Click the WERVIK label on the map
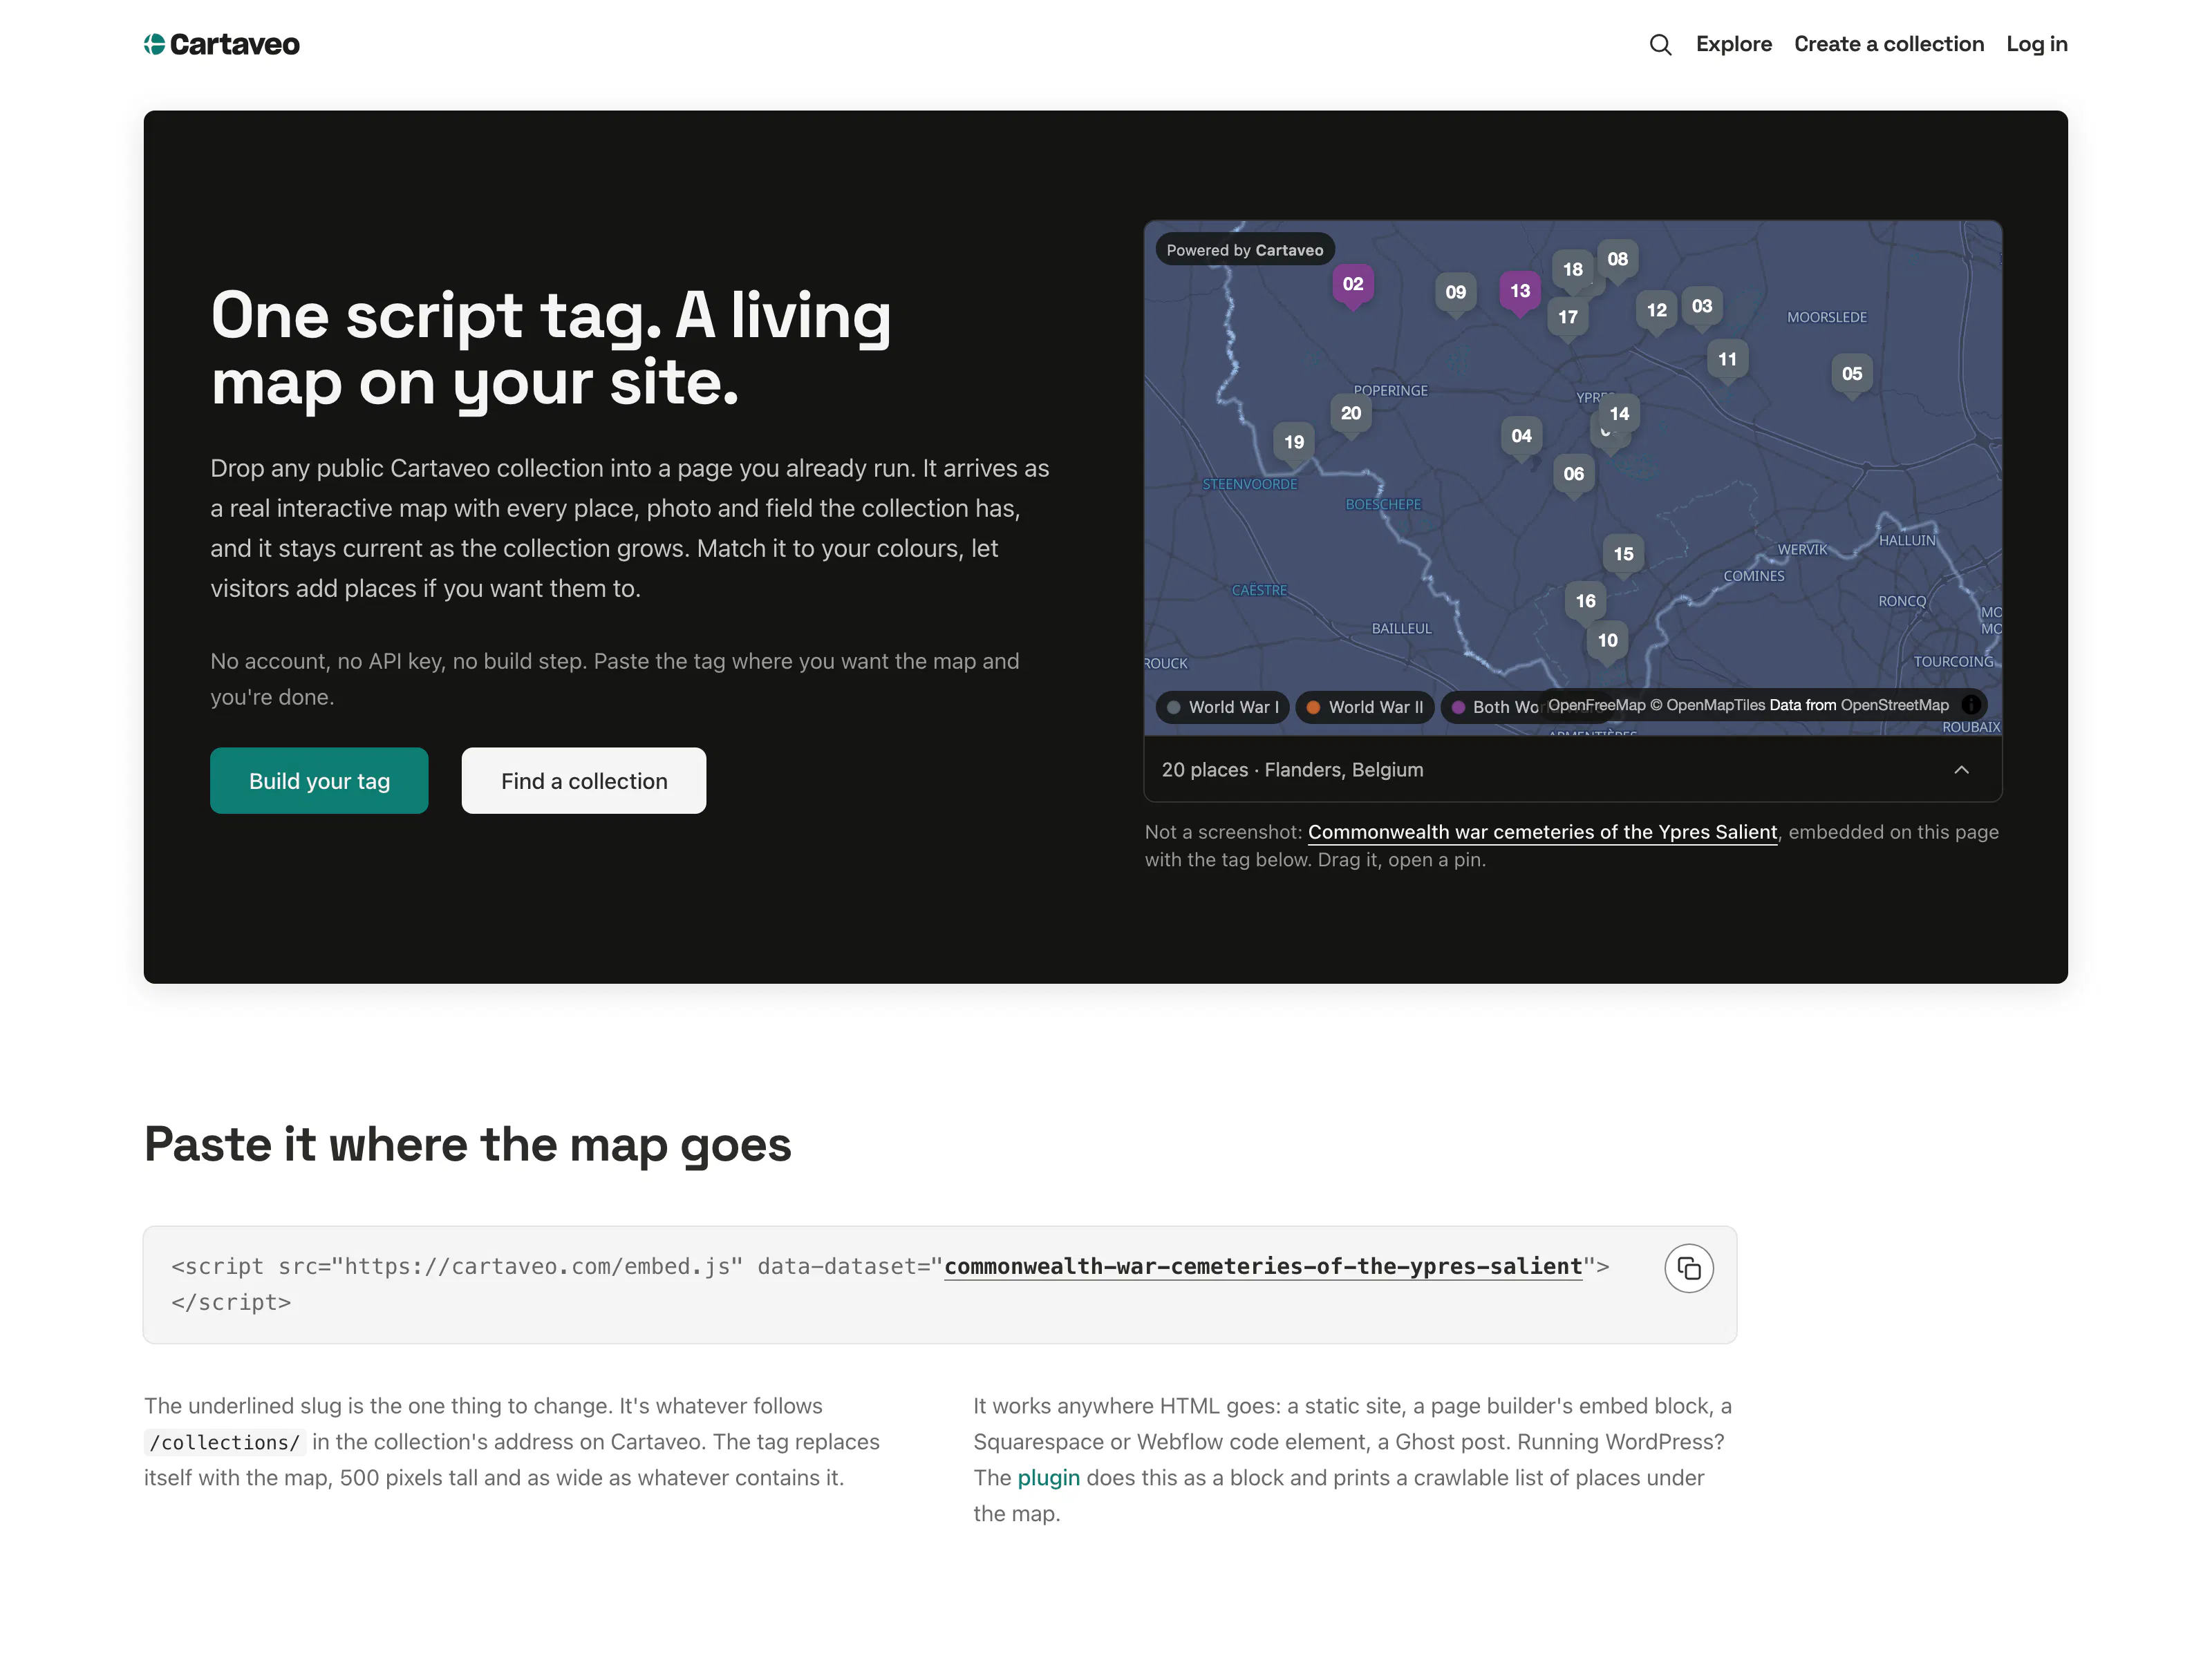This screenshot has height=1658, width=2212. click(x=1802, y=551)
